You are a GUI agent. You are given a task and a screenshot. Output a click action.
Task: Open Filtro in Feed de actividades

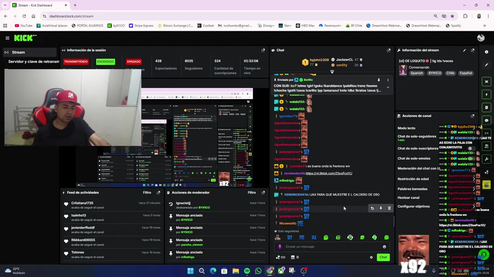pos(147,192)
